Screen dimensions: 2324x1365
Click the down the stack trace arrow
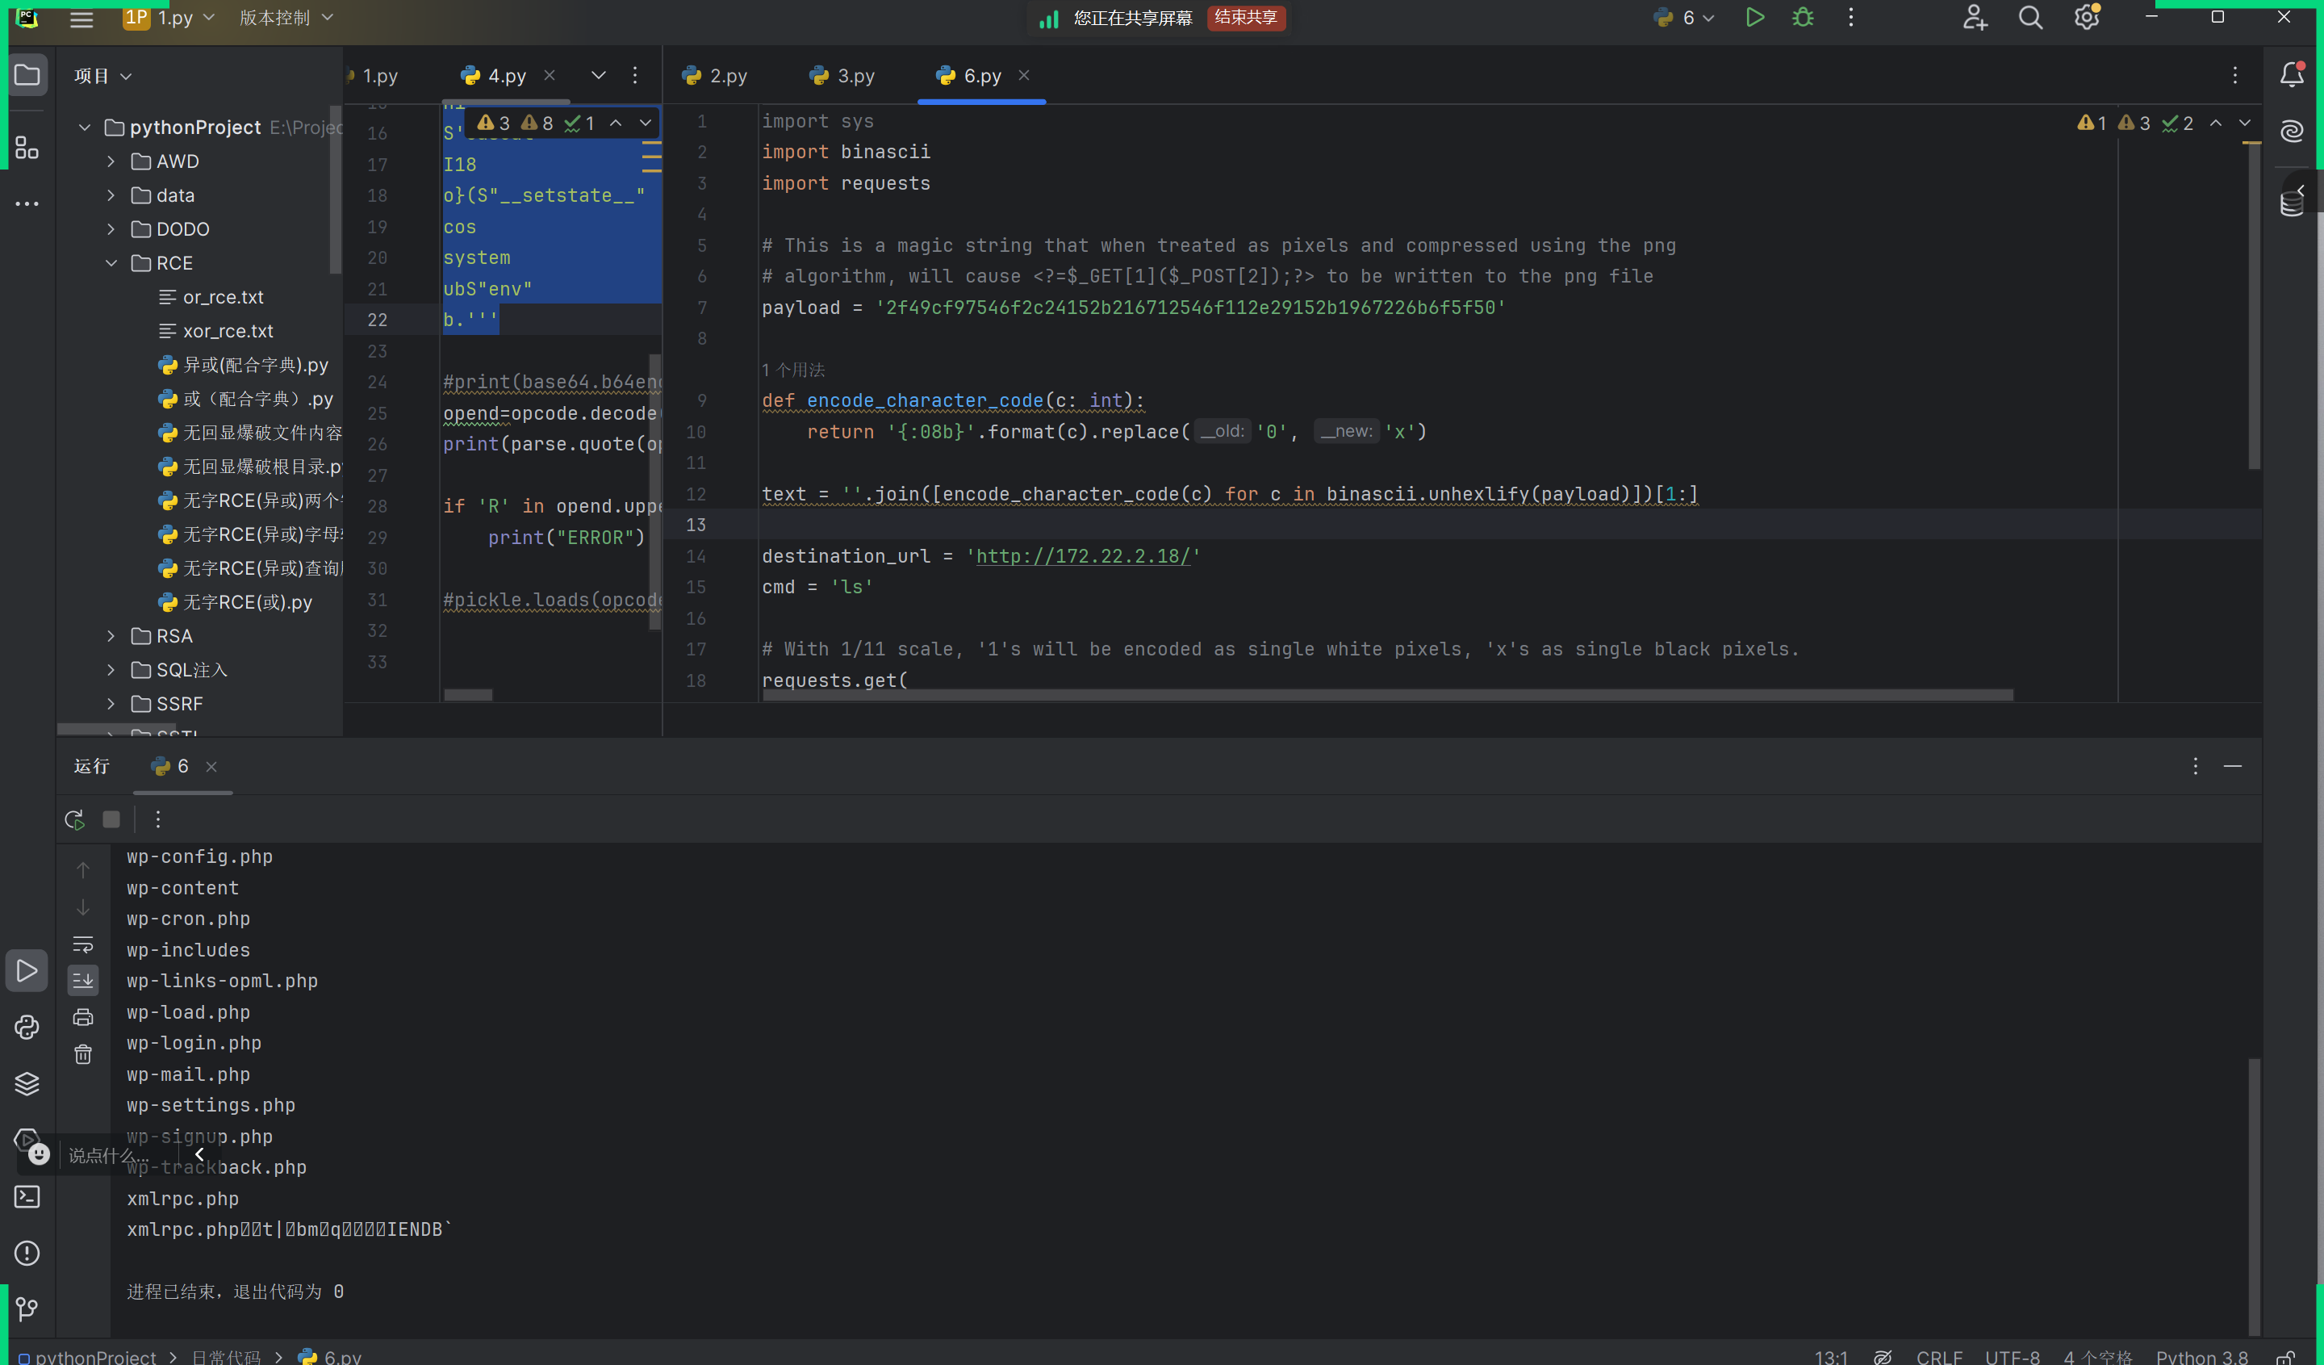click(x=83, y=907)
